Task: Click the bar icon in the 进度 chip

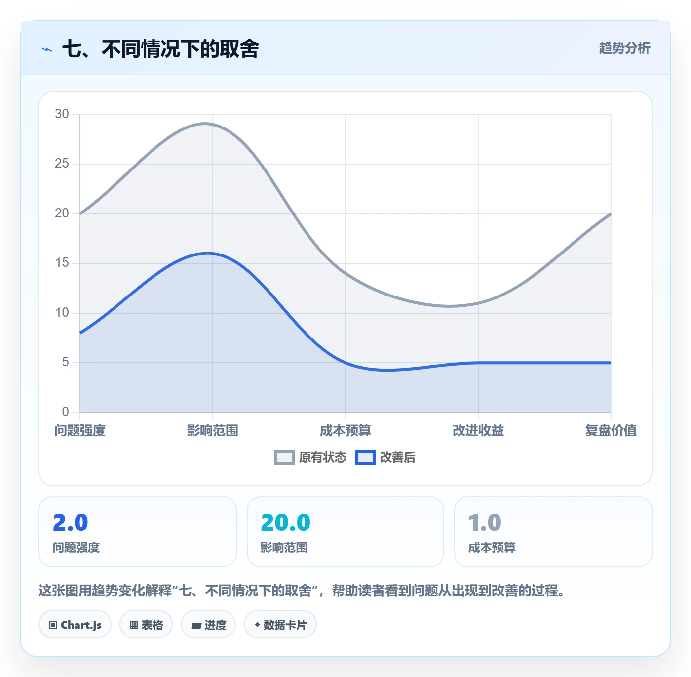Action: pyautogui.click(x=196, y=626)
